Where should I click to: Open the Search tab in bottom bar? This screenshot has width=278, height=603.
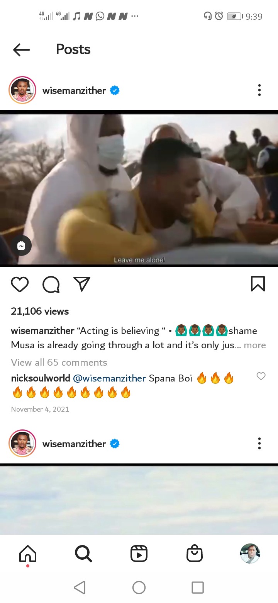[x=83, y=554]
